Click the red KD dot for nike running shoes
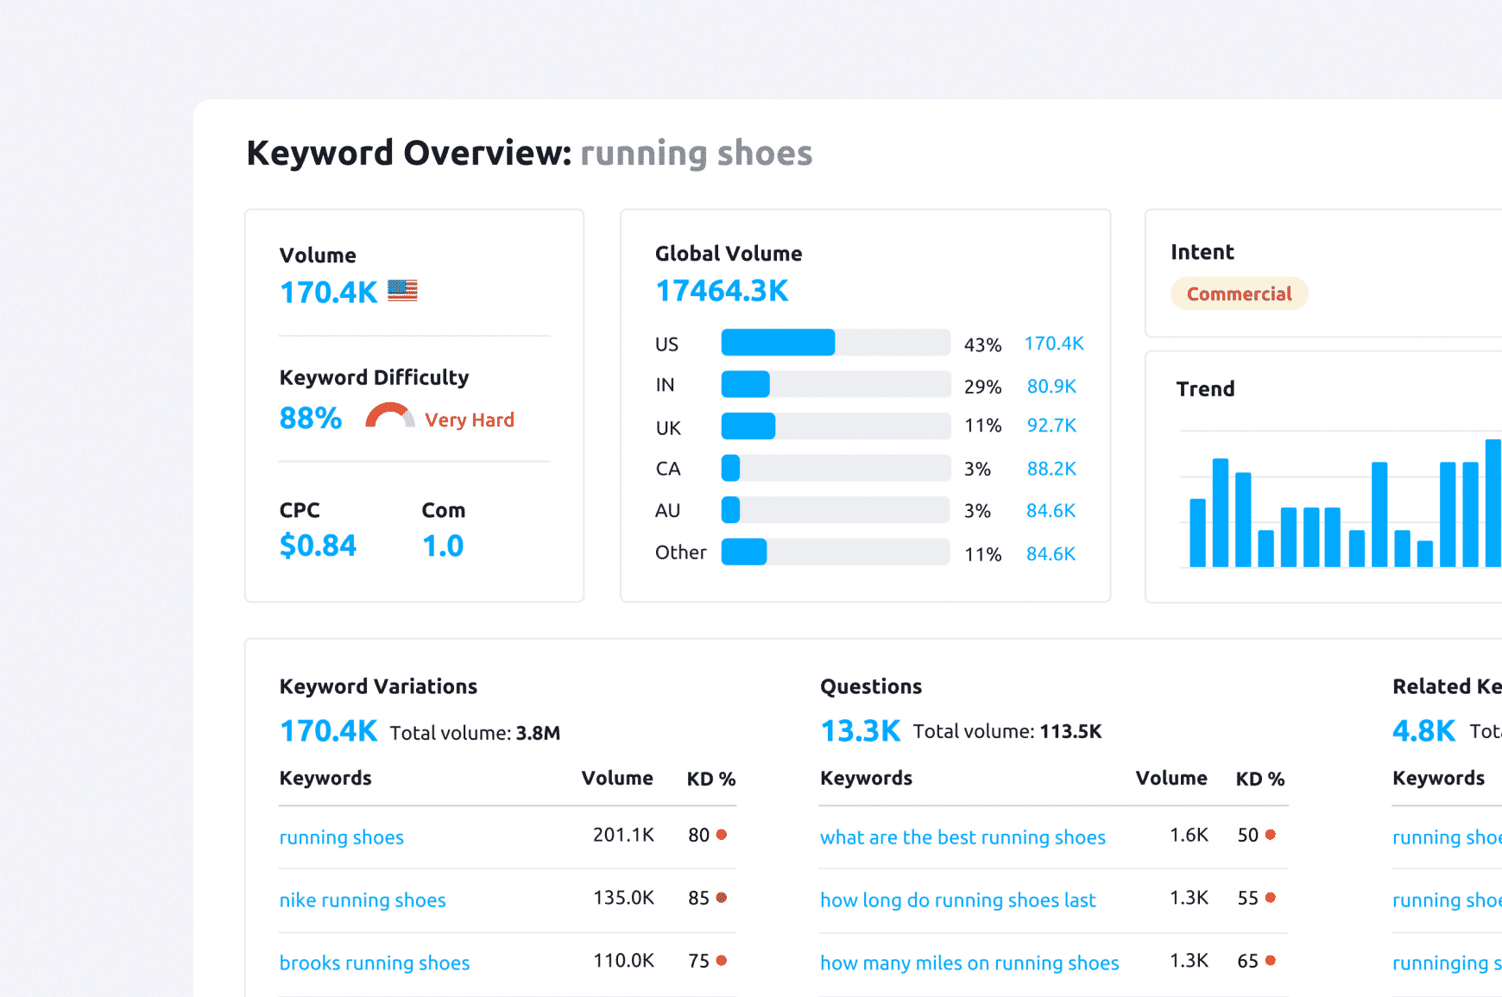 click(722, 898)
